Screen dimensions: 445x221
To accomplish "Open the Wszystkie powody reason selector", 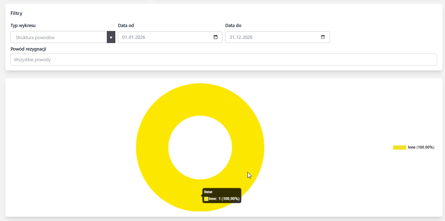I will 224,59.
